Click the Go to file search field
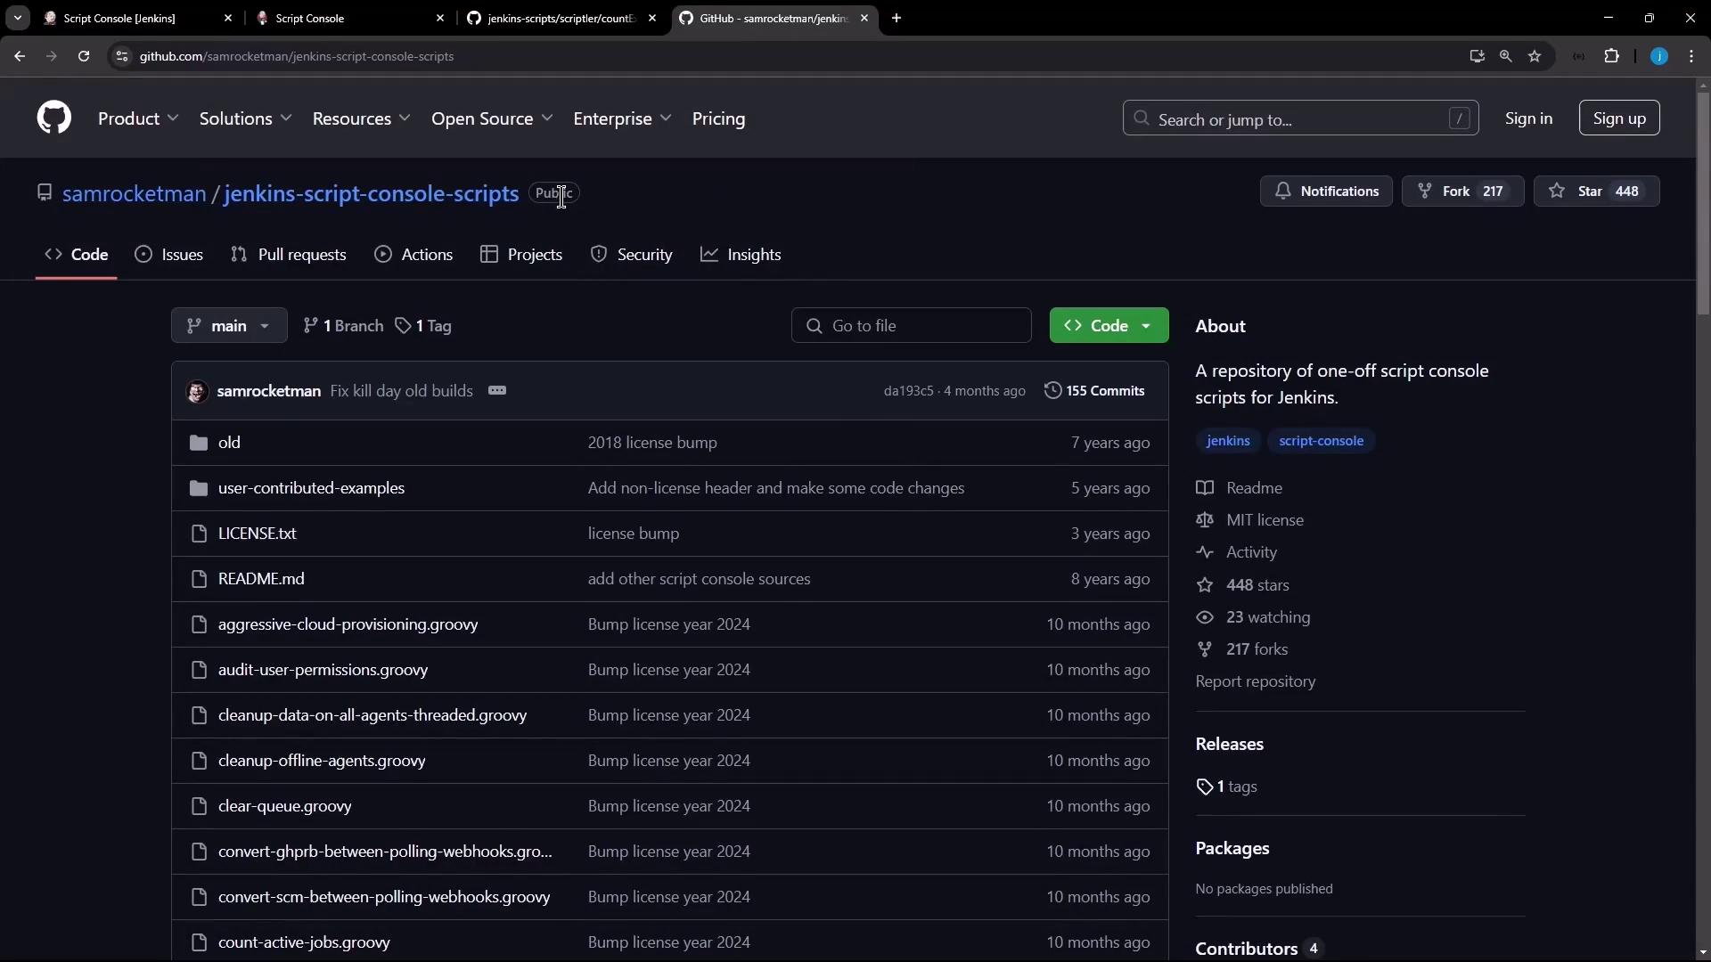 (x=912, y=326)
